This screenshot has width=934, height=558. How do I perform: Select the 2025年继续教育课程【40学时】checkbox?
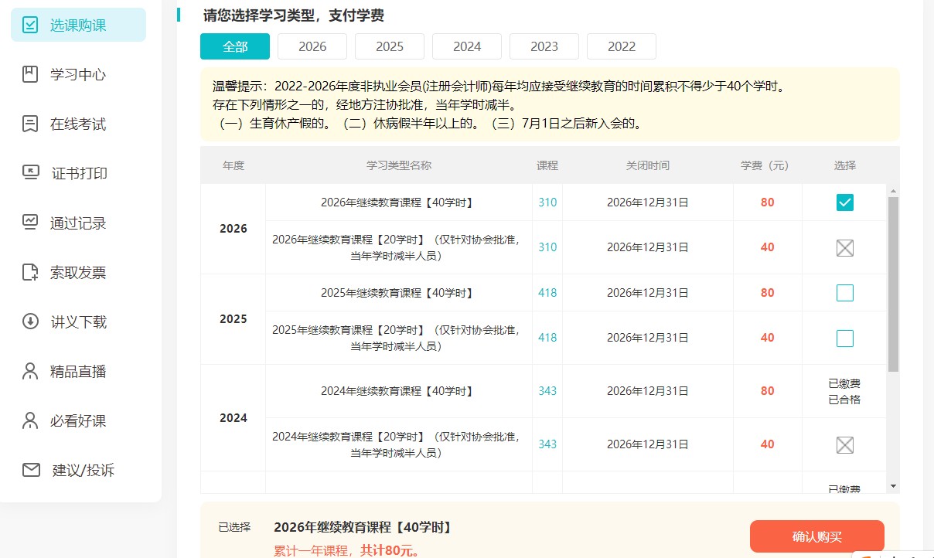click(x=844, y=292)
